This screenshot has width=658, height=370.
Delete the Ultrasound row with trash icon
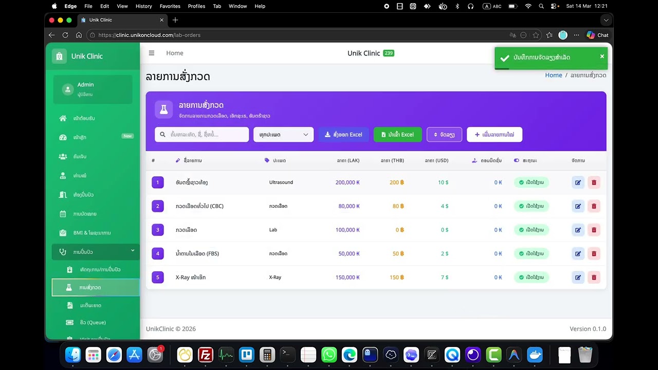[594, 182]
